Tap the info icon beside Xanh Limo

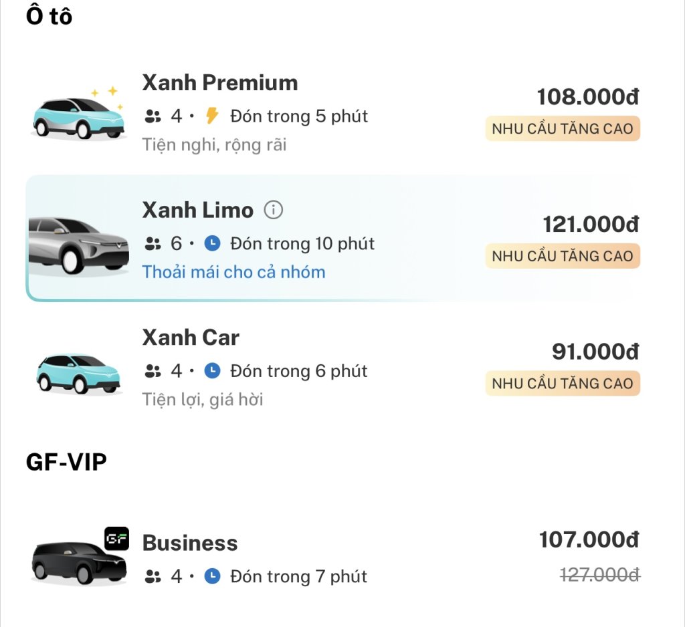coord(273,211)
